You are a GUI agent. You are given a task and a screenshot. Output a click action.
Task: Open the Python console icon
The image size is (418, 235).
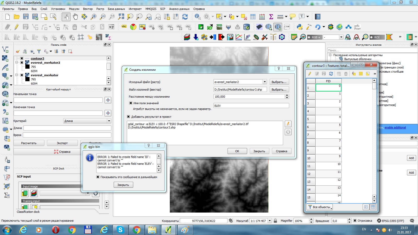click(x=300, y=27)
